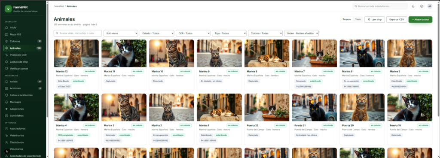Open the Solo vivos filter dropdown

tap(121, 33)
